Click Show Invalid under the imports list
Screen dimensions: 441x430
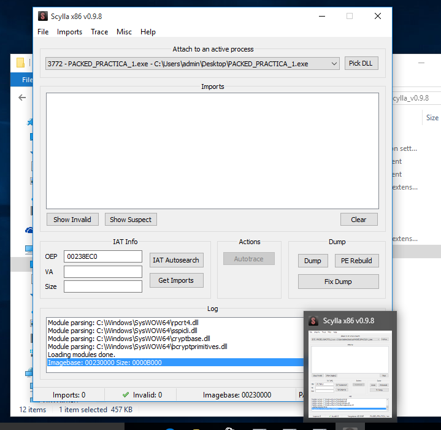point(72,220)
